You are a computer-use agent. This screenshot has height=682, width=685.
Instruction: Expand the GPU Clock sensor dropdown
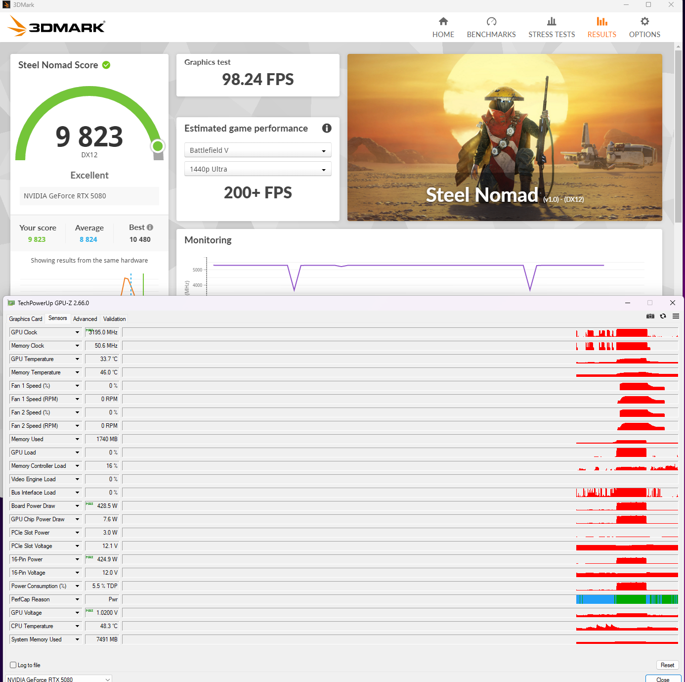coord(77,332)
